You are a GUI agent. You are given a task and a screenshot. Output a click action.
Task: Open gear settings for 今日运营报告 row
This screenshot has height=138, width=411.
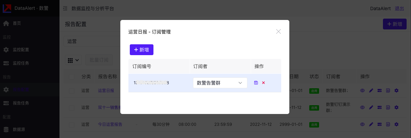tap(396, 124)
